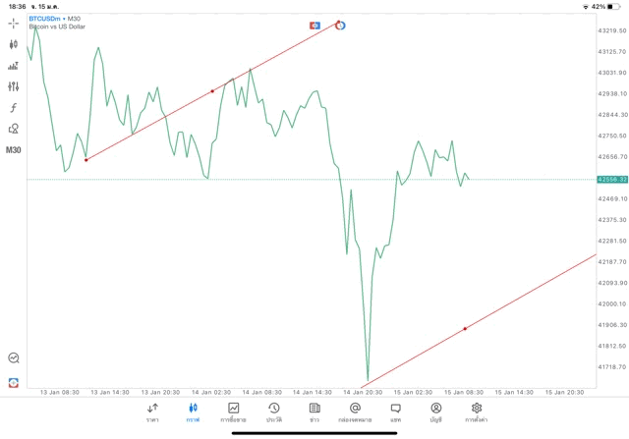The image size is (629, 439).
Task: Open the BTCUSDm symbol selector
Action: pyautogui.click(x=46, y=19)
